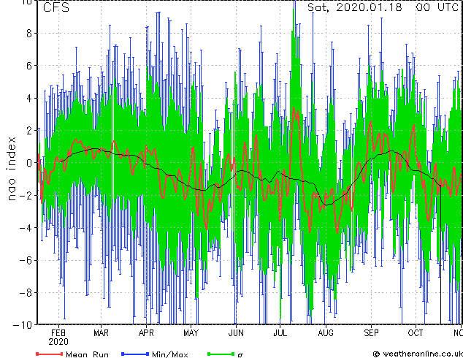Click the y-axis value -10
This screenshot has width=463, height=358.
click(23, 325)
